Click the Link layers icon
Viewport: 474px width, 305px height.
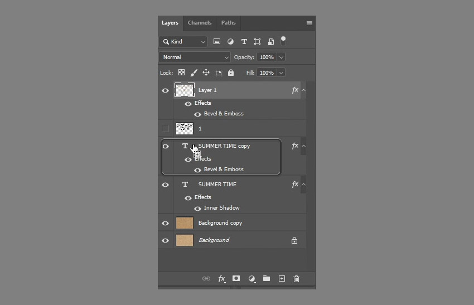[206, 278]
